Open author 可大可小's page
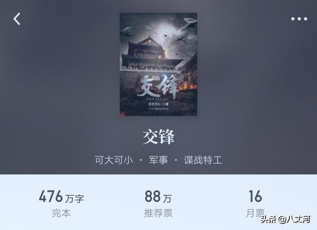The image size is (317, 230). (x=114, y=160)
